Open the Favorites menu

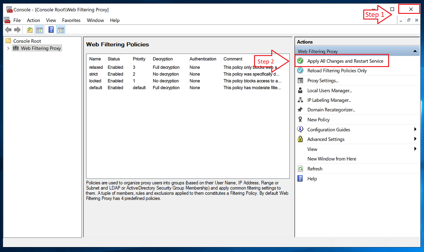(71, 20)
